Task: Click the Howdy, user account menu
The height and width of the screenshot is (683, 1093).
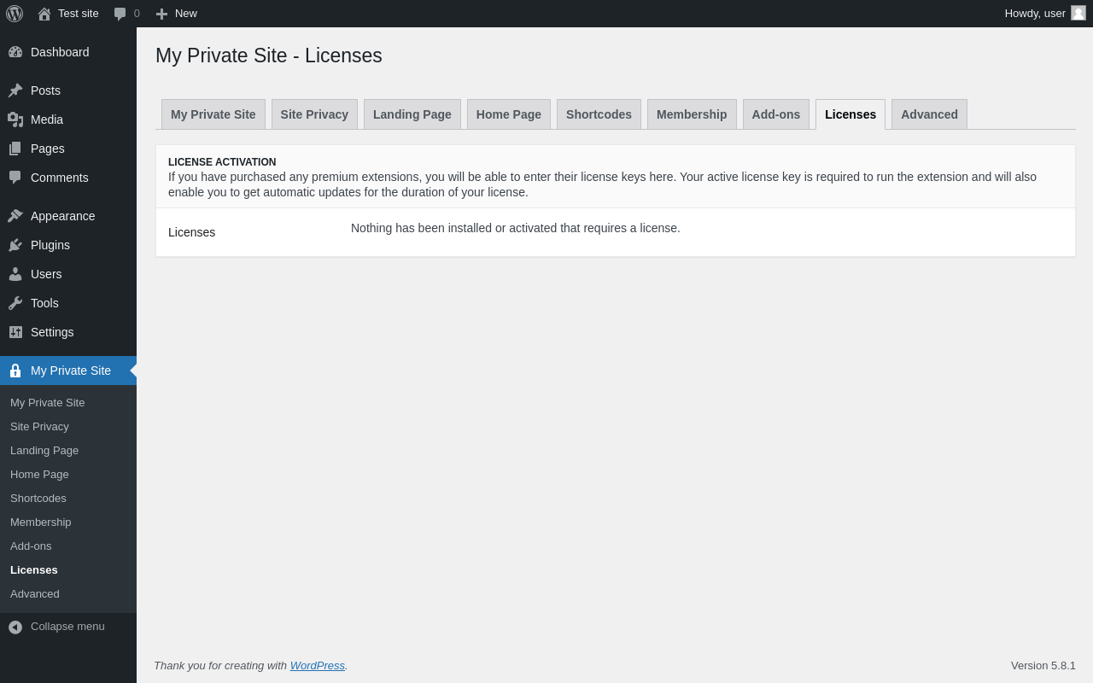Action: [x=1035, y=14]
